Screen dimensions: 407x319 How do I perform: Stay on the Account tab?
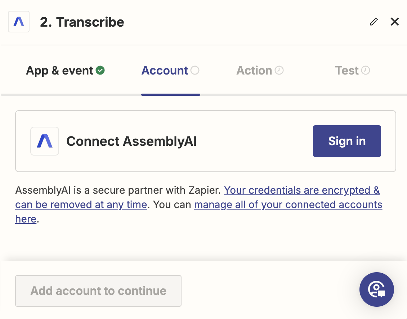coord(164,70)
